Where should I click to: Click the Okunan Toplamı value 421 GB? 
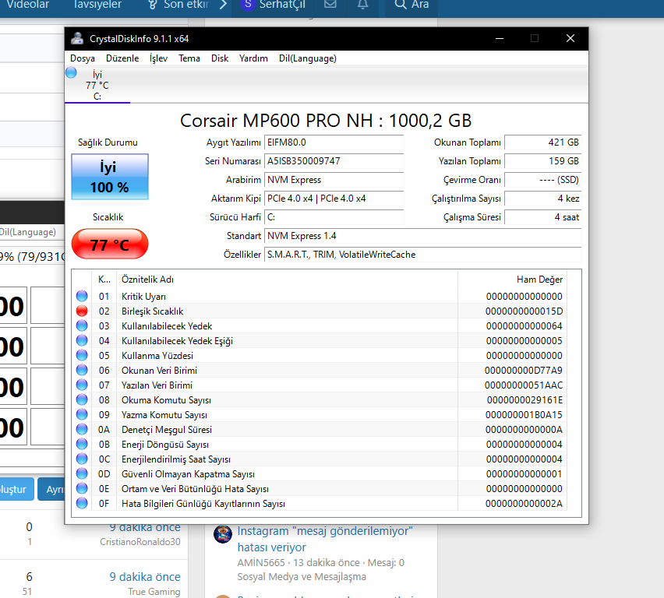pyautogui.click(x=543, y=142)
